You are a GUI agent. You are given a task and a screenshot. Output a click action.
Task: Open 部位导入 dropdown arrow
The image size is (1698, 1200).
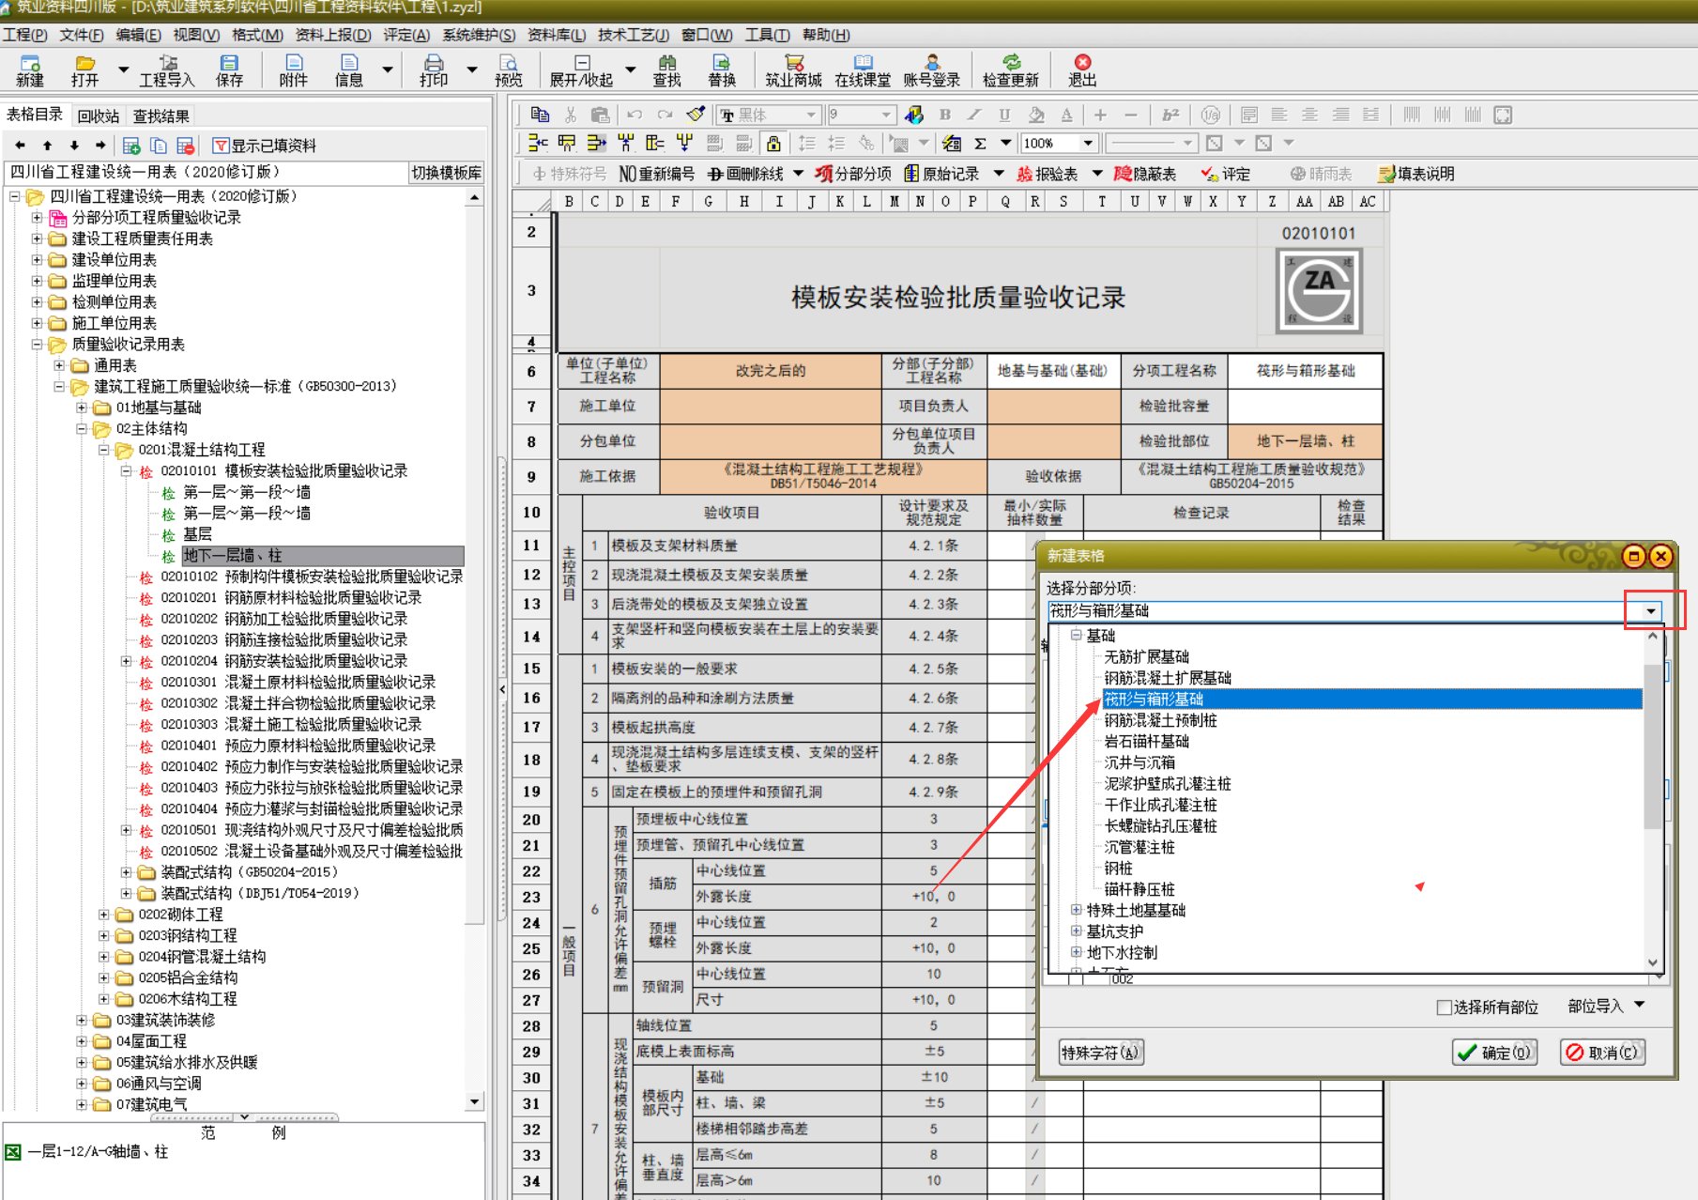coord(1640,1005)
